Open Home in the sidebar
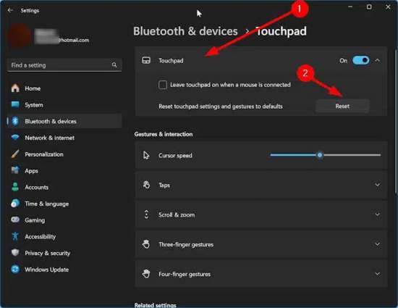 point(64,88)
